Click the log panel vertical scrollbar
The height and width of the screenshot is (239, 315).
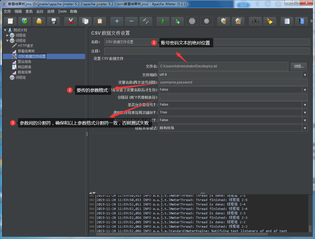310,228
